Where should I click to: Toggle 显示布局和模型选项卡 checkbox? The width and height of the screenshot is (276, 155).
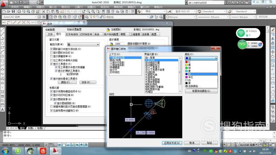(x=51, y=91)
